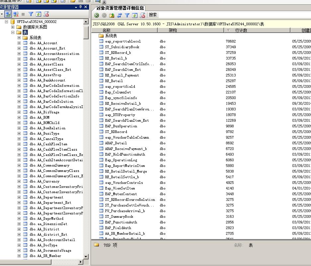This screenshot has height=266, width=311.
Task: Click the Forward arrow in details toolbar
Action: pos(104,15)
